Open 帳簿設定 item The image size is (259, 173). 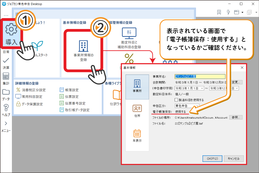click(69, 90)
